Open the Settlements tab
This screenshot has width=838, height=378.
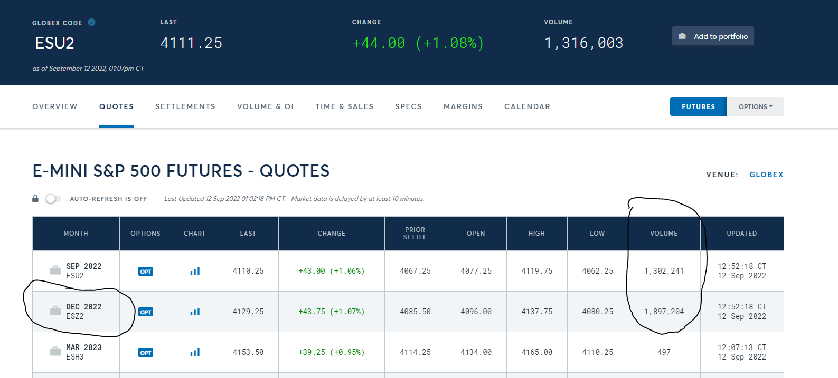pos(185,106)
